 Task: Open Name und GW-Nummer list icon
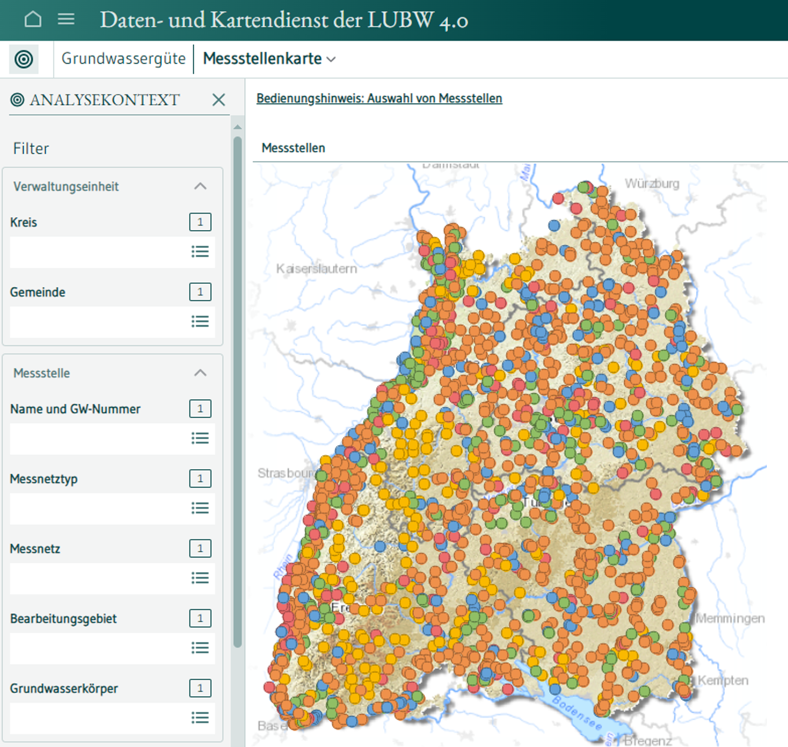click(x=200, y=439)
